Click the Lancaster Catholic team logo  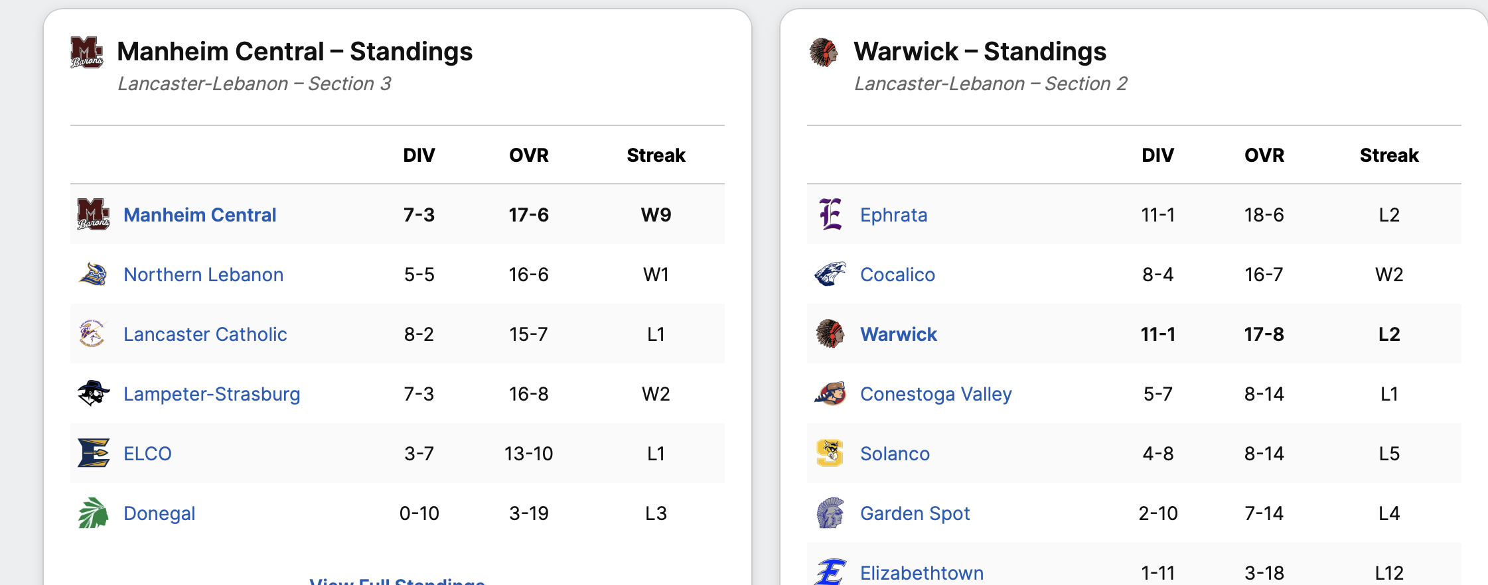pos(93,334)
